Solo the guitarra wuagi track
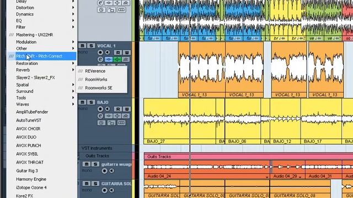This screenshot has height=198, width=353. pos(95,164)
